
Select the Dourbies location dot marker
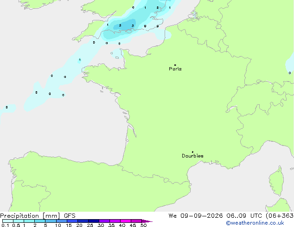pyautogui.click(x=192, y=152)
